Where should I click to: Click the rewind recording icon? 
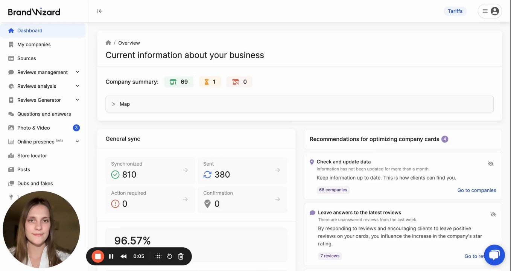(x=123, y=256)
